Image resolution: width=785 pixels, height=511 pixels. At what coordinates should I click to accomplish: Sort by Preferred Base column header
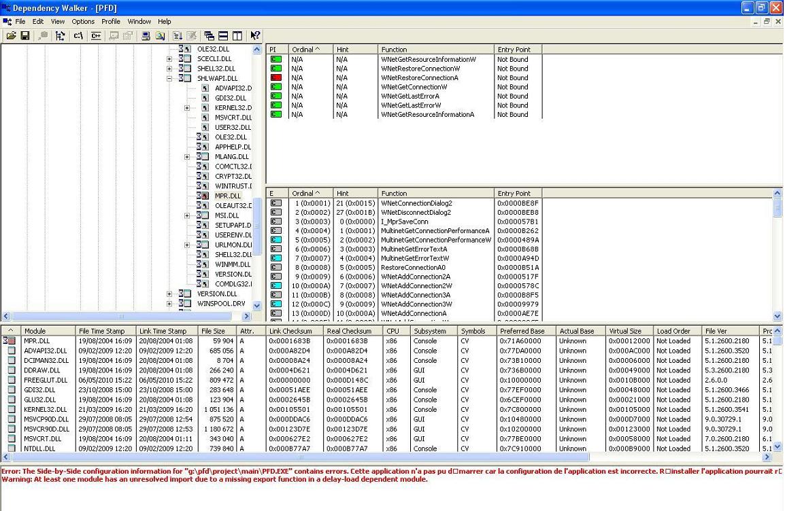click(x=526, y=331)
